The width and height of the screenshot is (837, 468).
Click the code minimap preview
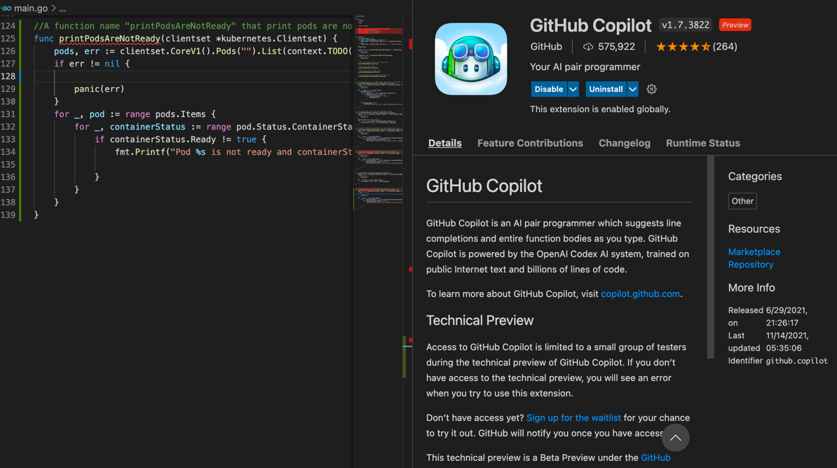pyautogui.click(x=379, y=112)
